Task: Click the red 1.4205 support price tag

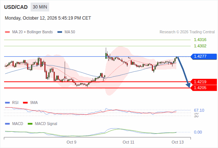Action: 204,88
